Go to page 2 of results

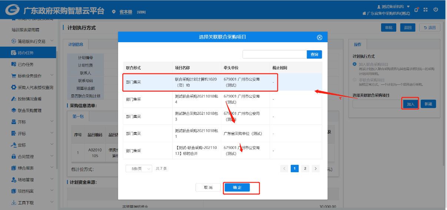(305, 169)
